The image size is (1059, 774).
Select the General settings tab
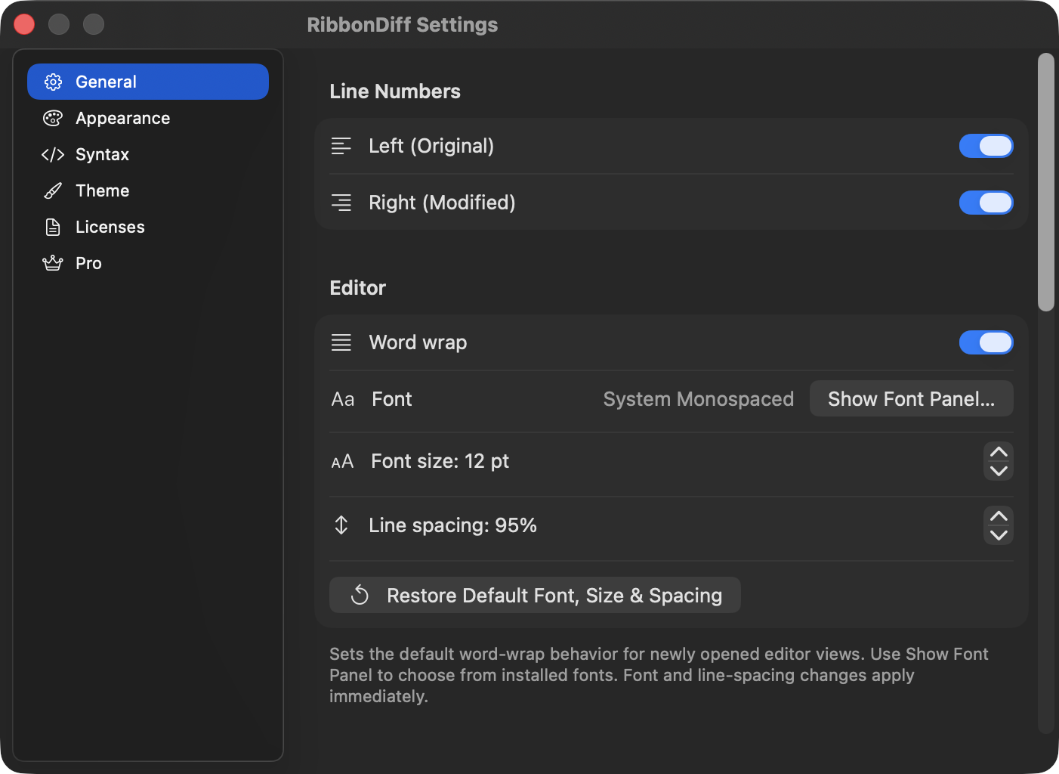[148, 82]
